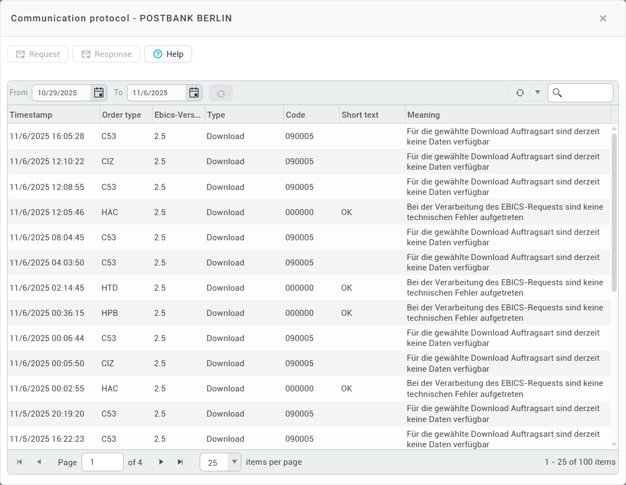Go to the first page
The width and height of the screenshot is (626, 485).
(20, 462)
